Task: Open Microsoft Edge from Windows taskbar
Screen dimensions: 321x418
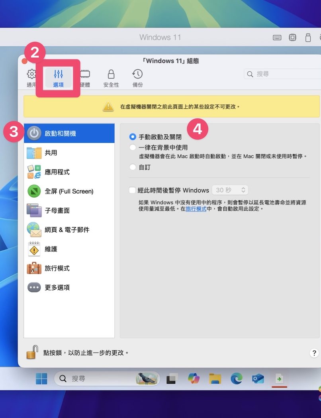Action: click(237, 378)
